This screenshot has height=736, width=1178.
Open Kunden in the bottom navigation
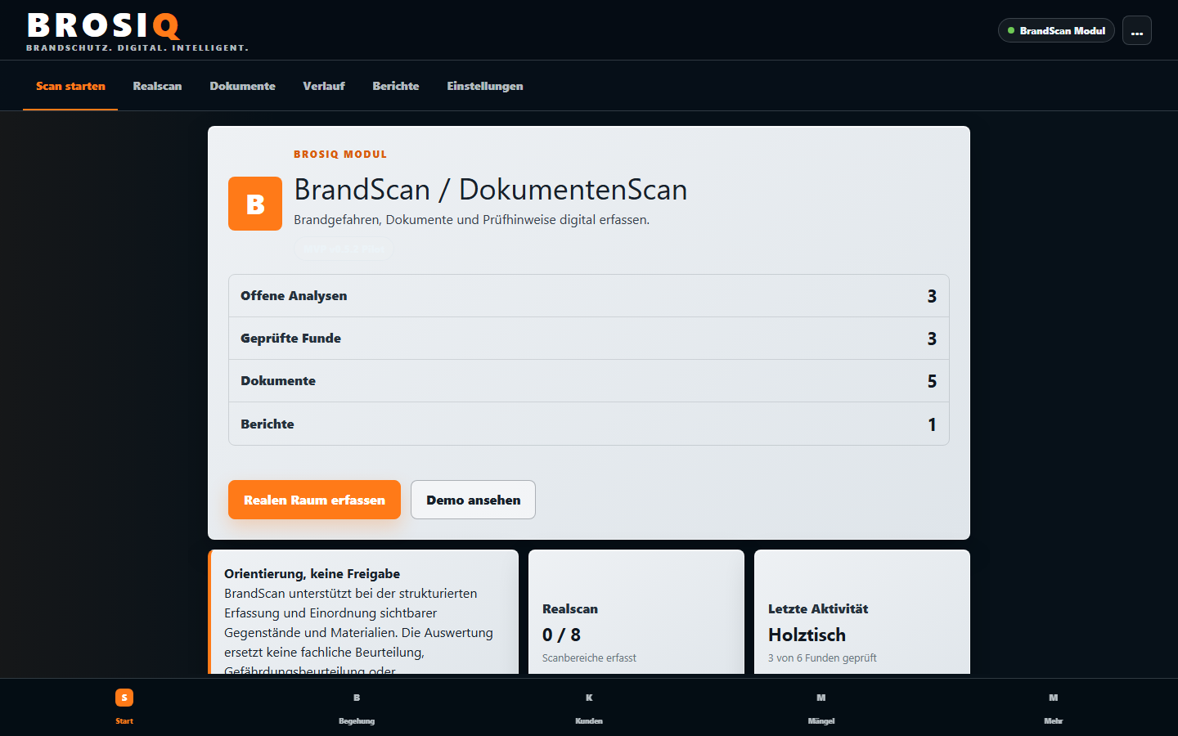[589, 707]
